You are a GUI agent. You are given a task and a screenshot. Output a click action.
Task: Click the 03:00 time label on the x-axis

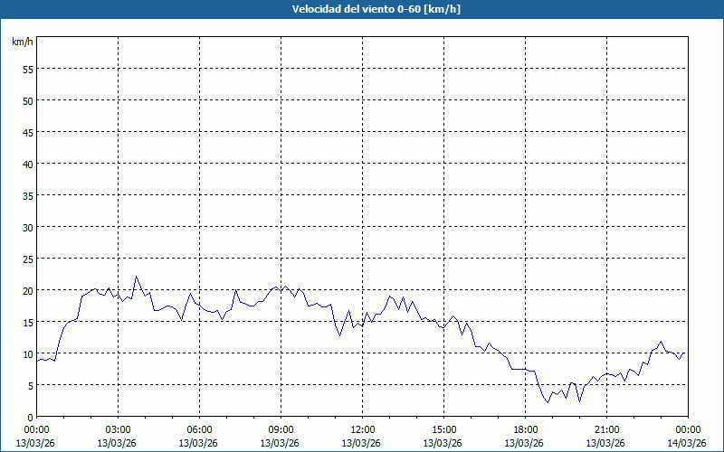[119, 429]
